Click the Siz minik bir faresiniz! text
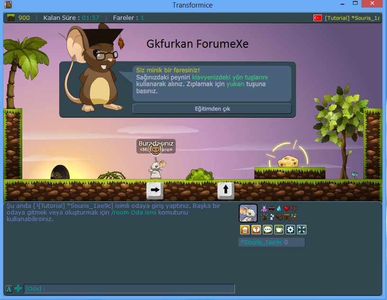 [168, 70]
